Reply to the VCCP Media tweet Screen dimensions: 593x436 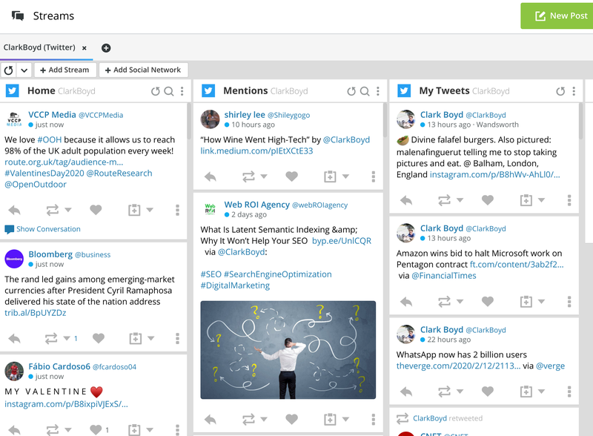coord(14,210)
